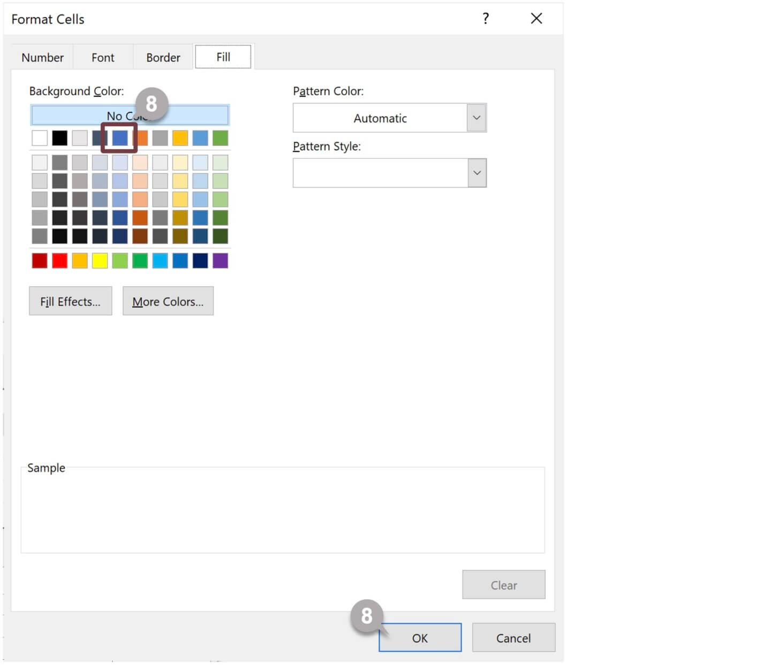Open the Pattern Style dropdown
771x665 pixels.
click(476, 172)
